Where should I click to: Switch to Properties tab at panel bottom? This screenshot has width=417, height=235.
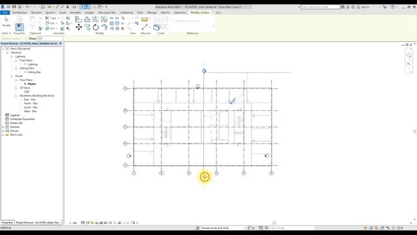coord(7,223)
